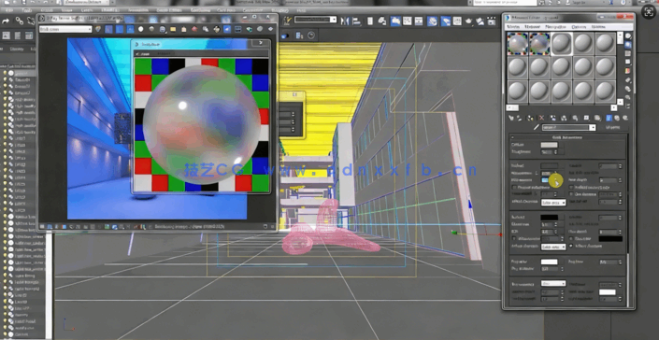Click reflection Max depth spinner arrows
The height and width of the screenshot is (340, 659).
[x=620, y=180]
